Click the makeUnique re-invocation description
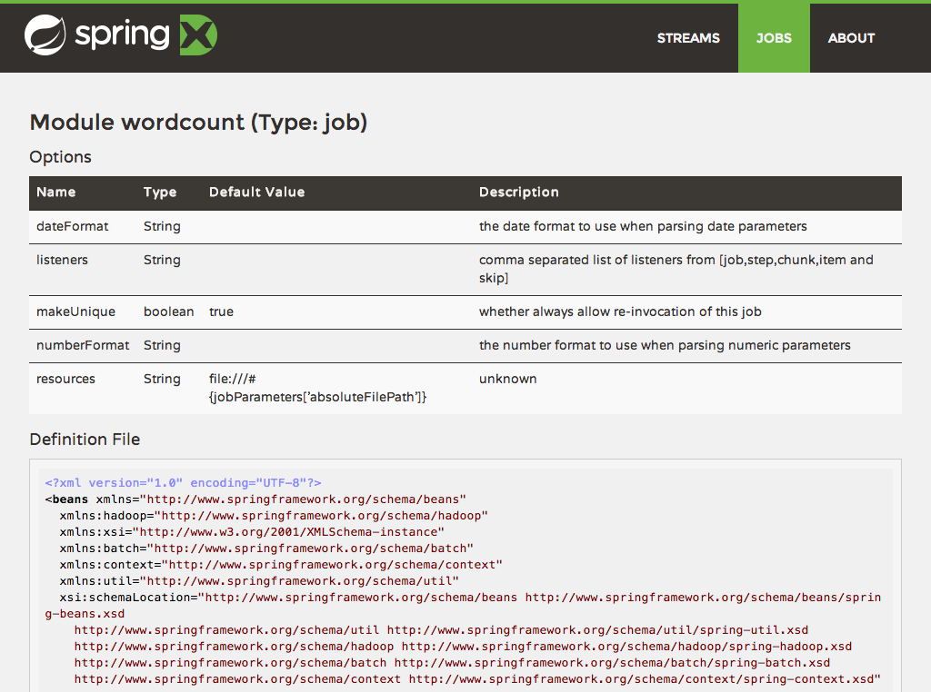This screenshot has width=931, height=692. point(620,311)
